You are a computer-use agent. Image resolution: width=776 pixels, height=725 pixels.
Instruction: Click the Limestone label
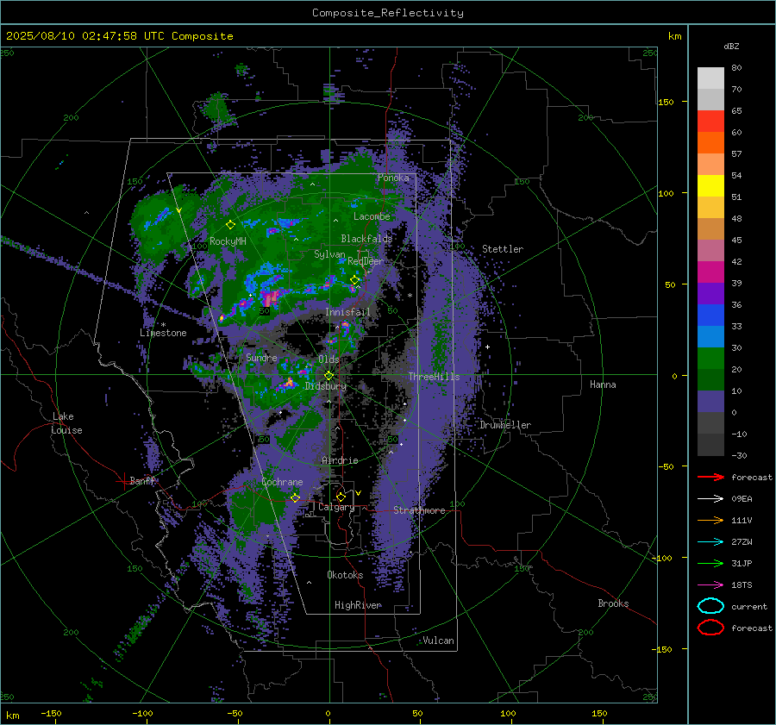163,333
